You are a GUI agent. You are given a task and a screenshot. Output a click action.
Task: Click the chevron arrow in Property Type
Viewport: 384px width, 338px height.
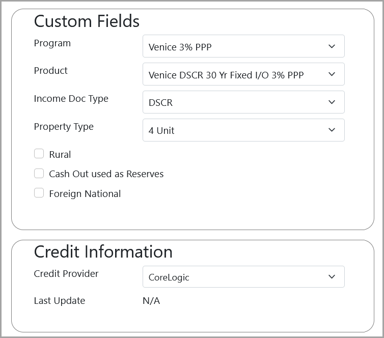coord(332,130)
